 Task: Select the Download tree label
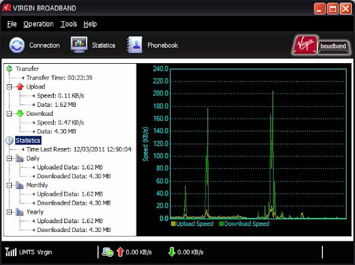tap(40, 113)
